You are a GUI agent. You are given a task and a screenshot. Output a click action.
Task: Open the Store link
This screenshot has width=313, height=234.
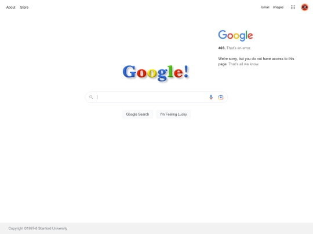24,8
